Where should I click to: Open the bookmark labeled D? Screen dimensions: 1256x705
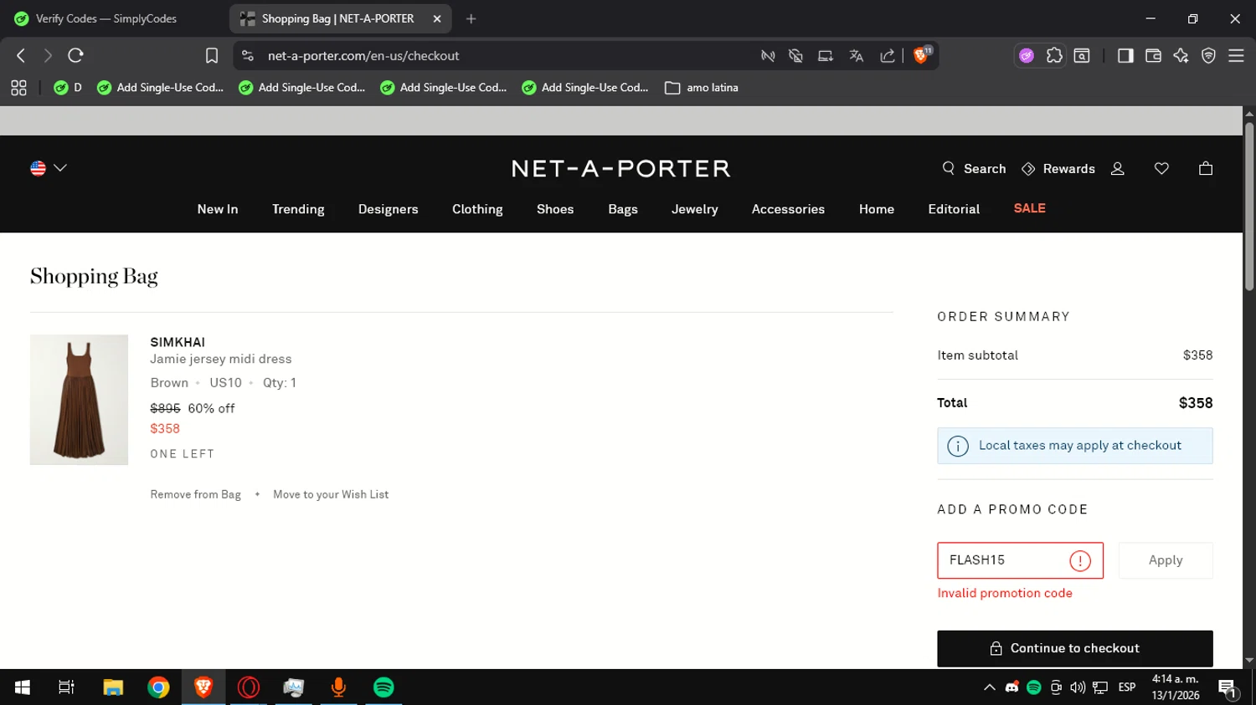68,88
